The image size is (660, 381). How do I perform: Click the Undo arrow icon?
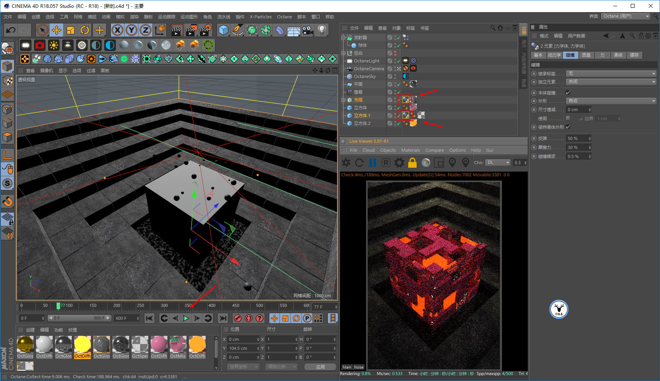click(11, 30)
